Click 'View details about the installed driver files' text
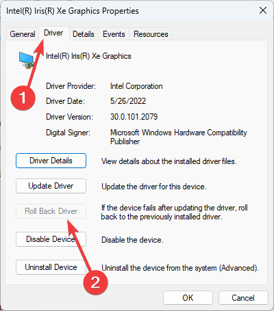 tap(169, 161)
